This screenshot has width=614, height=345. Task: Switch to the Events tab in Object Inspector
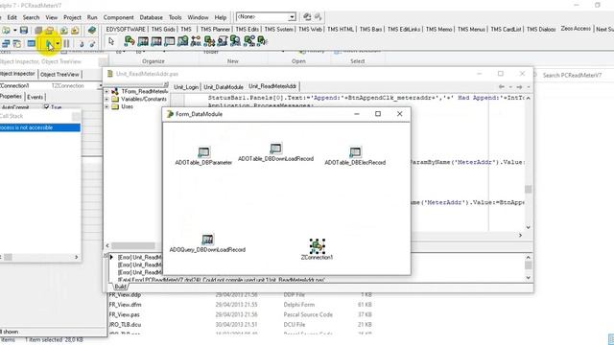pyautogui.click(x=35, y=97)
